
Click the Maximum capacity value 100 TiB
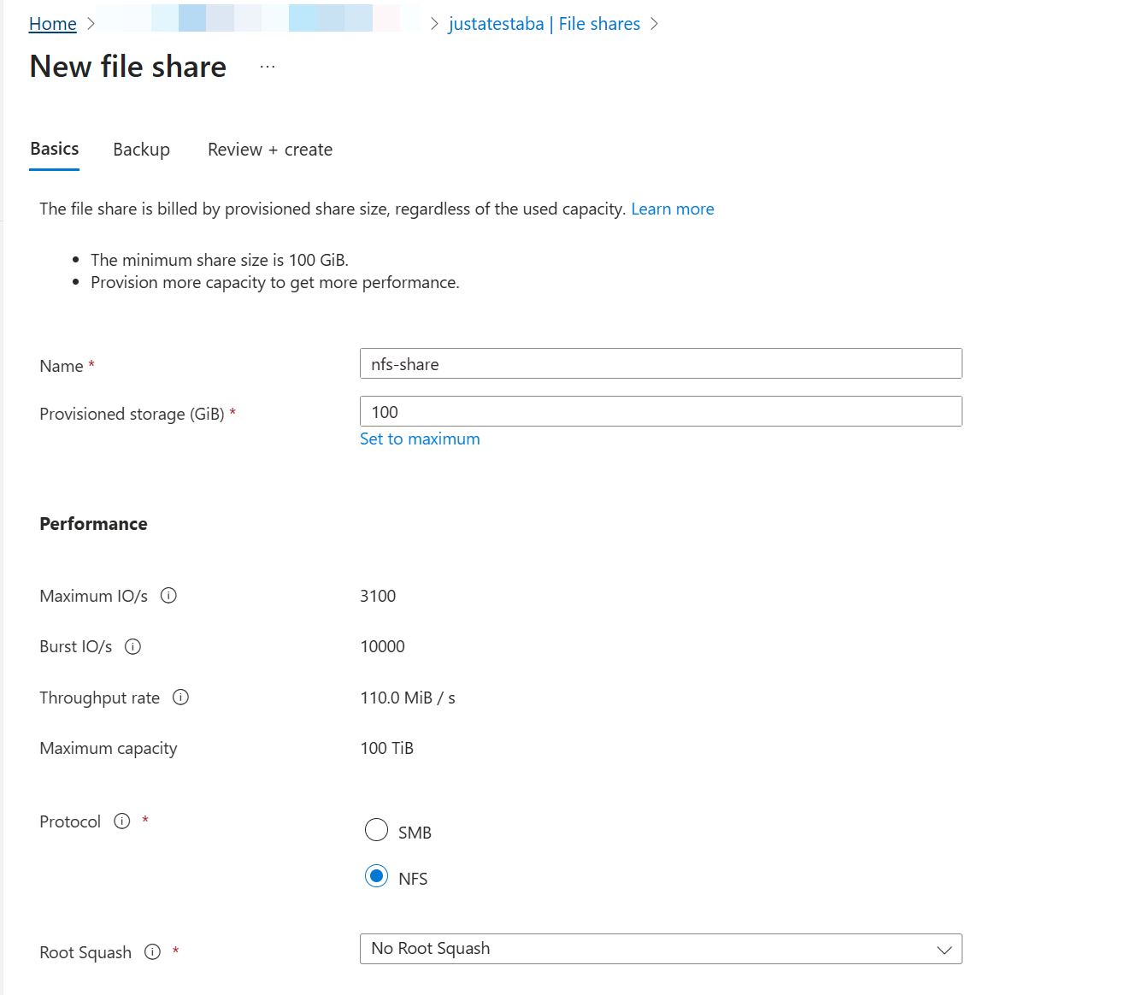click(387, 749)
